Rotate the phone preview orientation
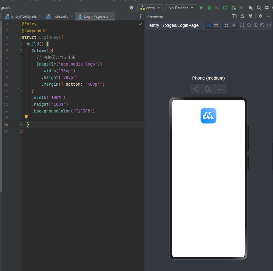 208,89
